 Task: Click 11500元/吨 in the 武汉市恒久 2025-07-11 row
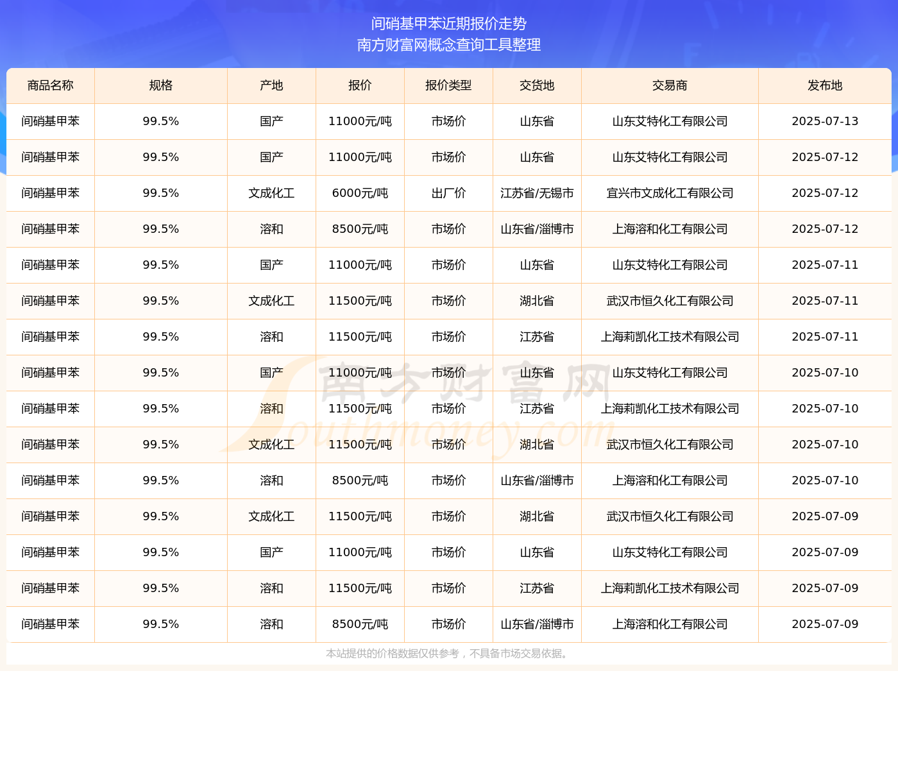360,301
